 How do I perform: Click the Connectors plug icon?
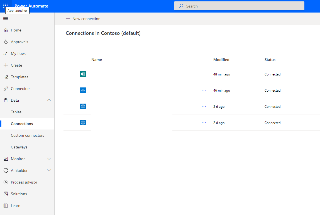coord(6,89)
